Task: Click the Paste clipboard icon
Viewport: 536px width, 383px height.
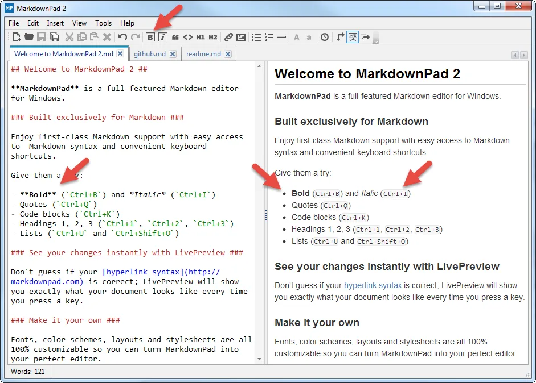Action: pos(95,37)
